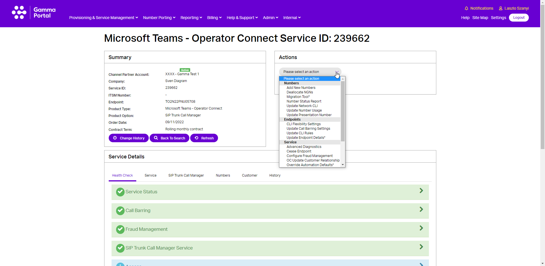Click the green check icon beside Service Status
Screen dimensions: 545x266
coord(120,192)
